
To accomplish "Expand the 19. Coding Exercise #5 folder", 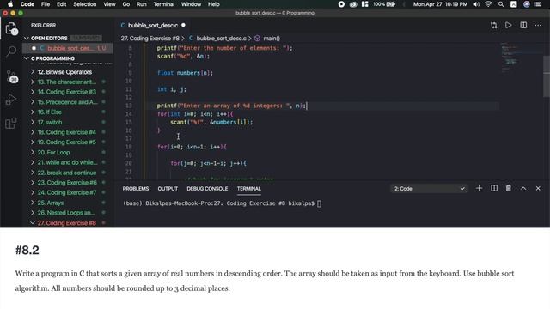I will click(x=67, y=142).
